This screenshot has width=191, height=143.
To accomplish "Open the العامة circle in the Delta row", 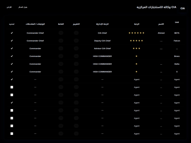I will coord(61,64).
